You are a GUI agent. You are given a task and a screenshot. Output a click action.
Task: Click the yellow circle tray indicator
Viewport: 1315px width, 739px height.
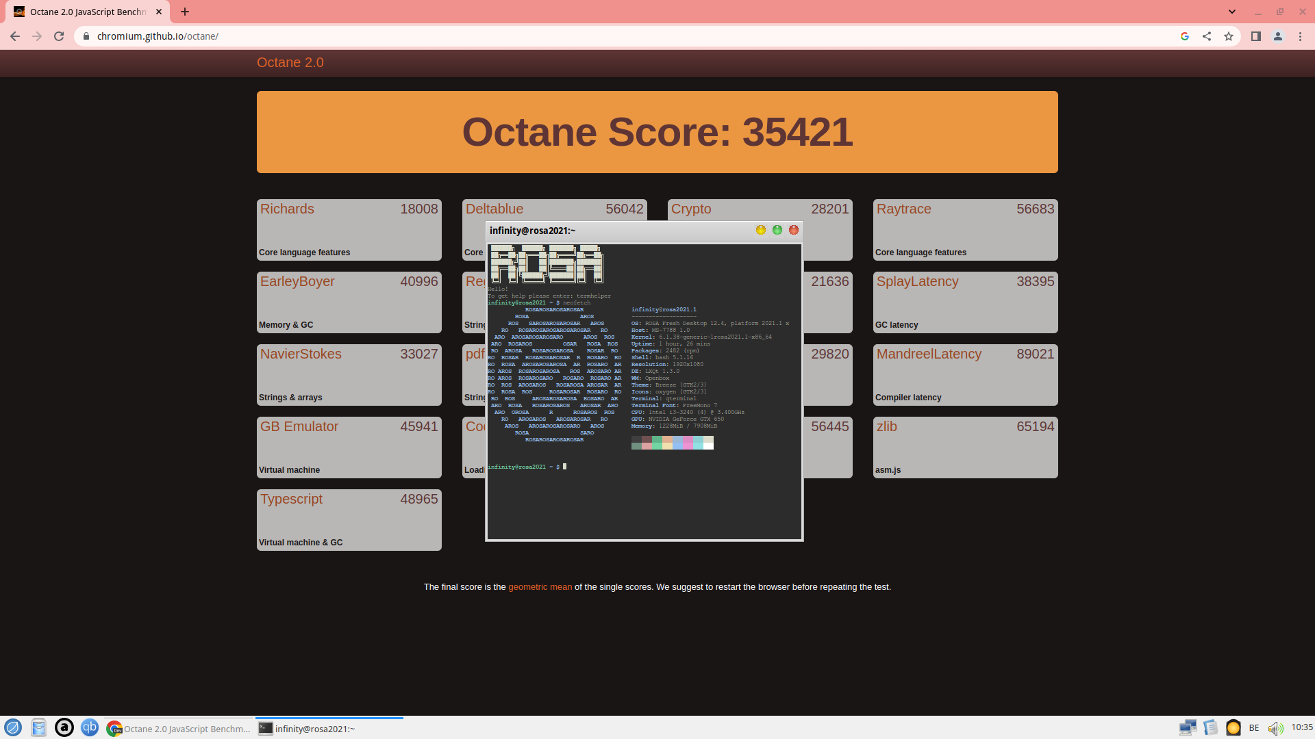pyautogui.click(x=1233, y=728)
